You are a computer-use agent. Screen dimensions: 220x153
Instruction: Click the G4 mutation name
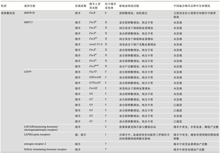(x=91, y=105)
